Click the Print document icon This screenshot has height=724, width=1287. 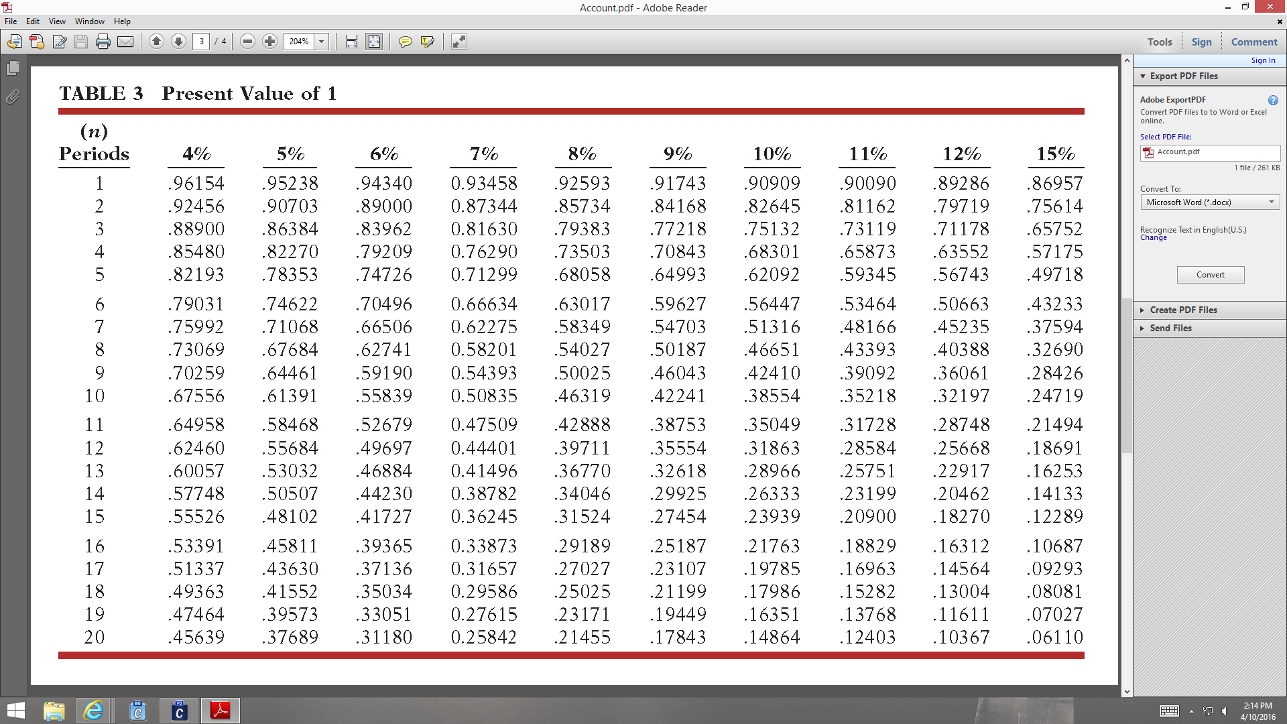point(103,42)
